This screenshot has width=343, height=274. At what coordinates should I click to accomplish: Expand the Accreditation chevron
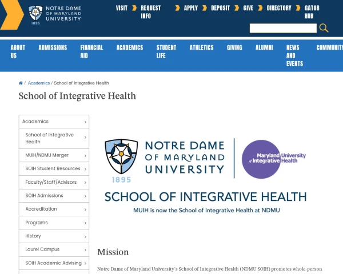[85, 209]
